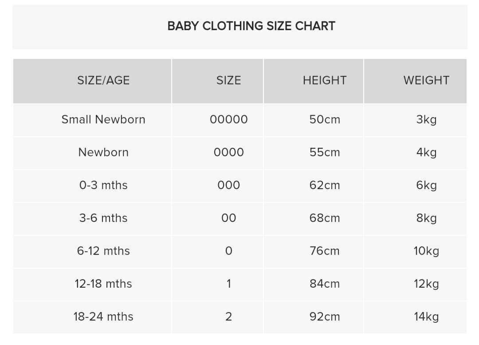Select the 68cm height value
This screenshot has width=479, height=345.
click(x=325, y=218)
